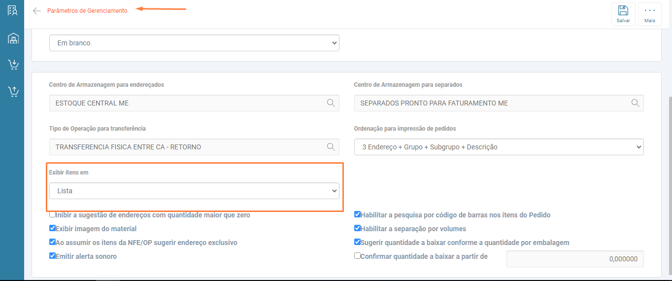
Task: Click 'Parâmetros de Gerenciamento' breadcrumb title
Action: 87,11
